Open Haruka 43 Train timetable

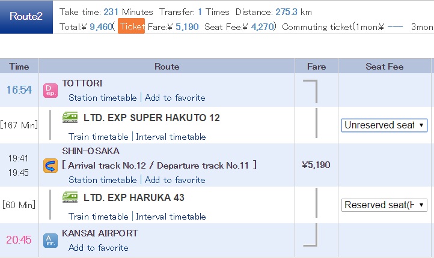[x=99, y=217]
